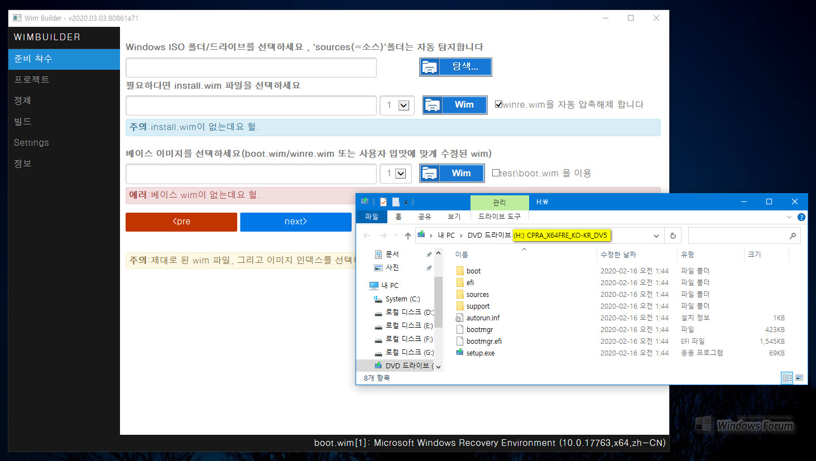Image resolution: width=816 pixels, height=461 pixels.
Task: Click the navigation pane scrollbar down arrow
Action: (438, 367)
